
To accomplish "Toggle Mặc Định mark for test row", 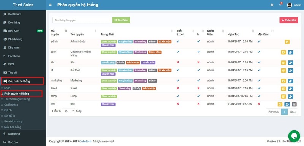I will coord(259,104).
